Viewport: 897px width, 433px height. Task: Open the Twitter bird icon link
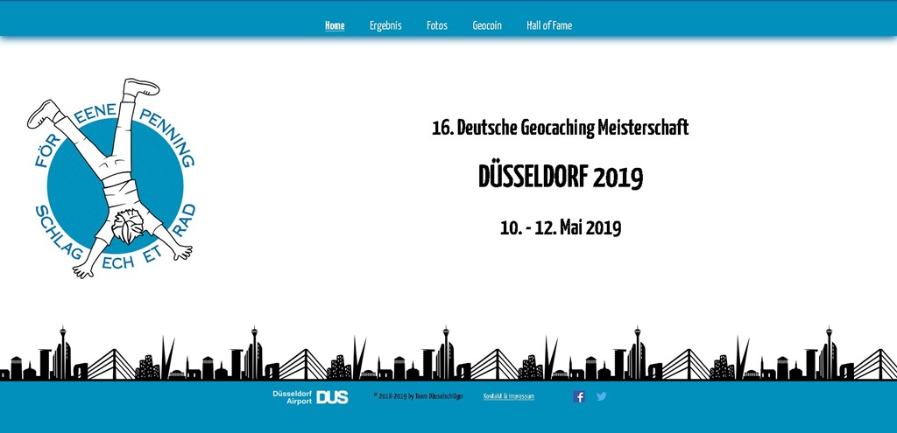pos(602,396)
